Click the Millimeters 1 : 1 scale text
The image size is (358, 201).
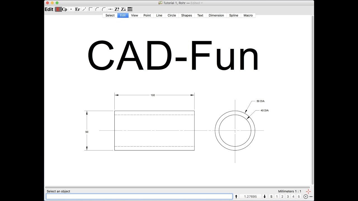tap(290, 191)
